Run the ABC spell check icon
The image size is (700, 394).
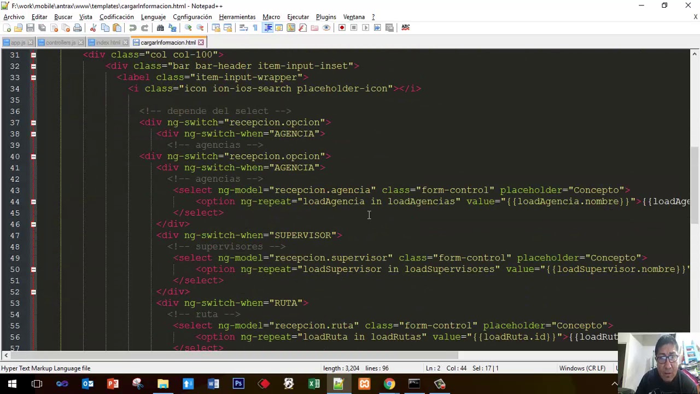click(405, 28)
